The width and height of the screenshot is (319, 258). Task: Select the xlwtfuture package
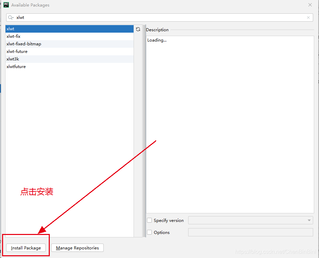pyautogui.click(x=69, y=67)
